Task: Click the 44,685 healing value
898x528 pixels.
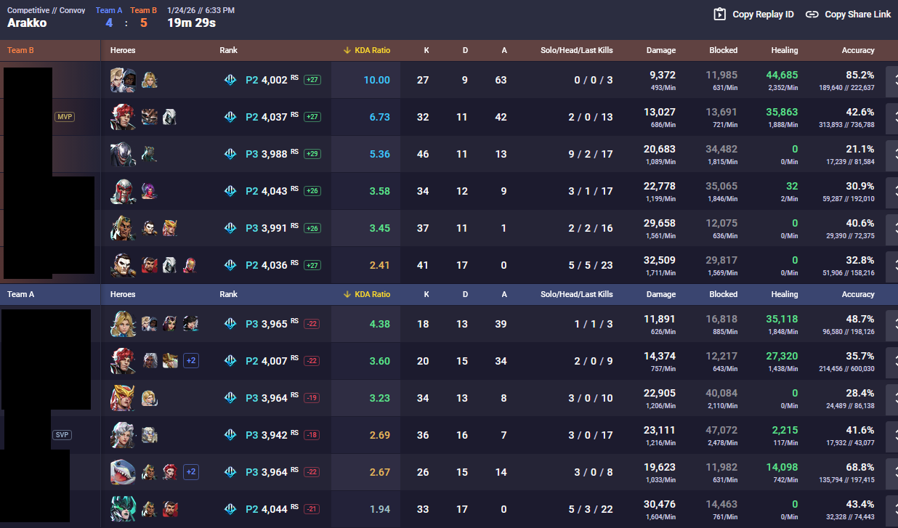Action: [782, 75]
